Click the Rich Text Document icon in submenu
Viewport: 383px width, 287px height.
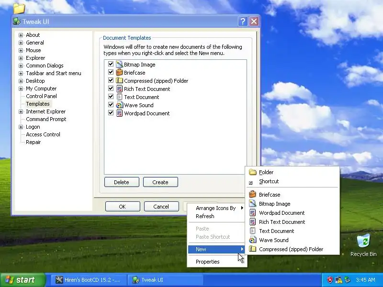click(253, 221)
